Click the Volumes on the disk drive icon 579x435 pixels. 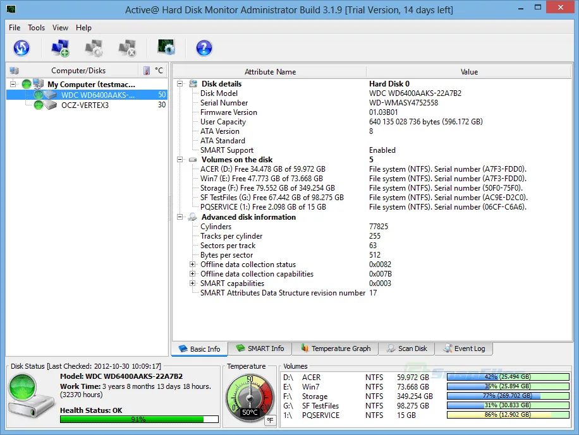[193, 160]
